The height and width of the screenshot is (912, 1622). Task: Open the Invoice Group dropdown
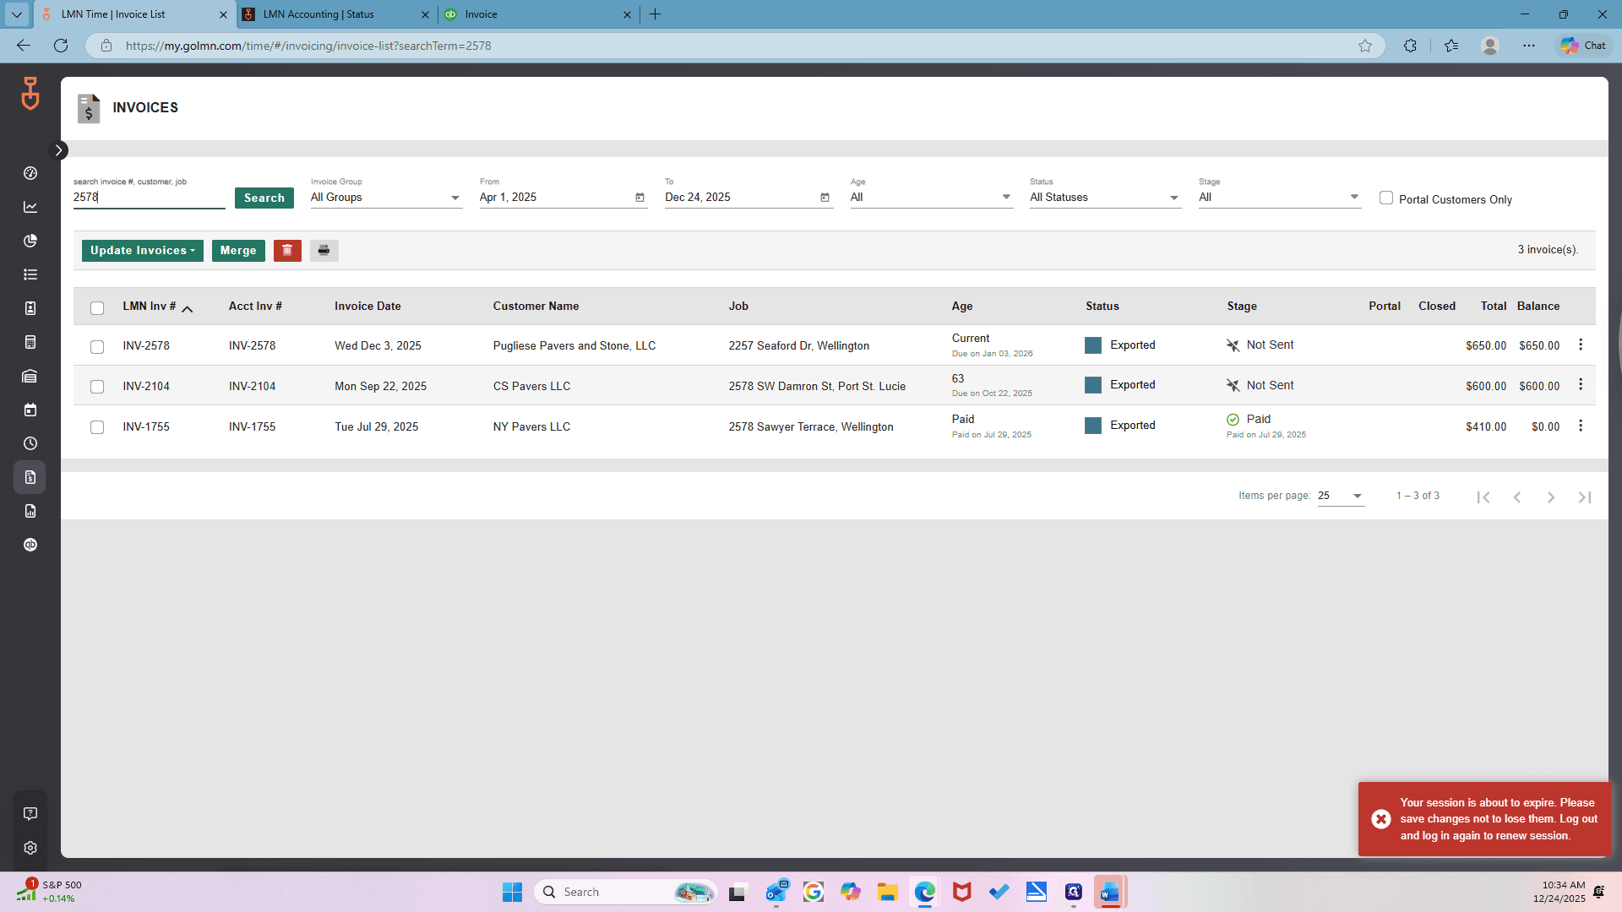click(x=386, y=198)
